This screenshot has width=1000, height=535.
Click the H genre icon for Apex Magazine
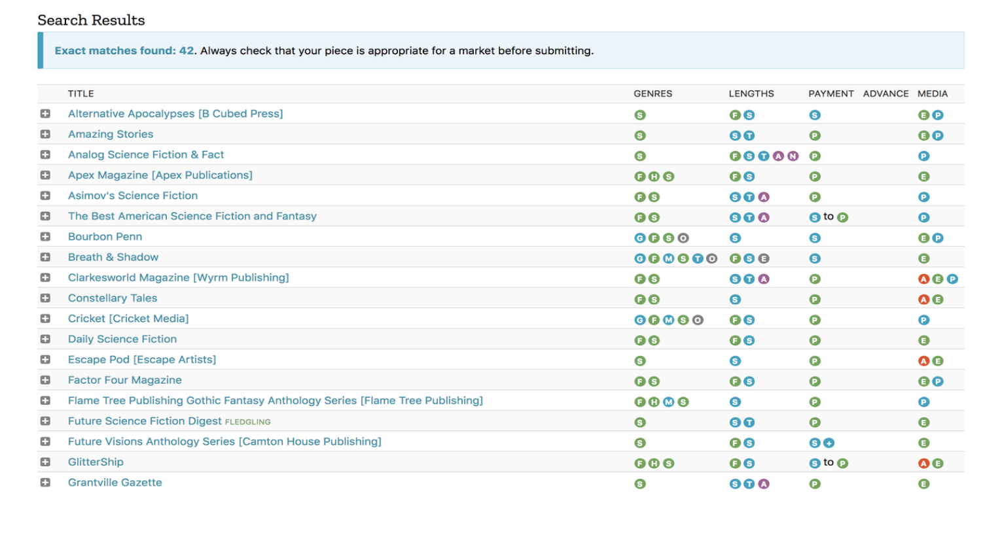[654, 177]
